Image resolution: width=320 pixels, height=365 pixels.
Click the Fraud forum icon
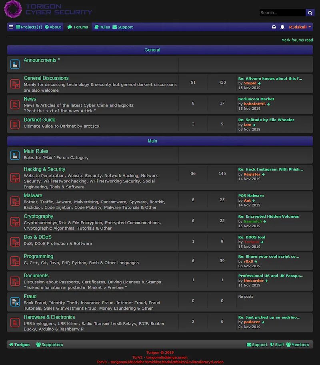tap(15, 302)
